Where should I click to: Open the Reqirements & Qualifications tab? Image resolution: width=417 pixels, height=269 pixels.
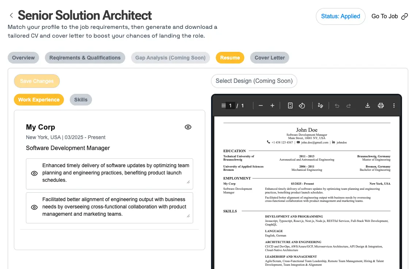click(x=85, y=58)
